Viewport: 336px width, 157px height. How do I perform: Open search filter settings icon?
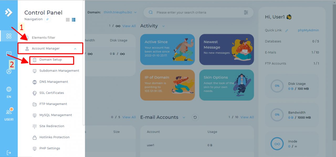click(x=246, y=12)
